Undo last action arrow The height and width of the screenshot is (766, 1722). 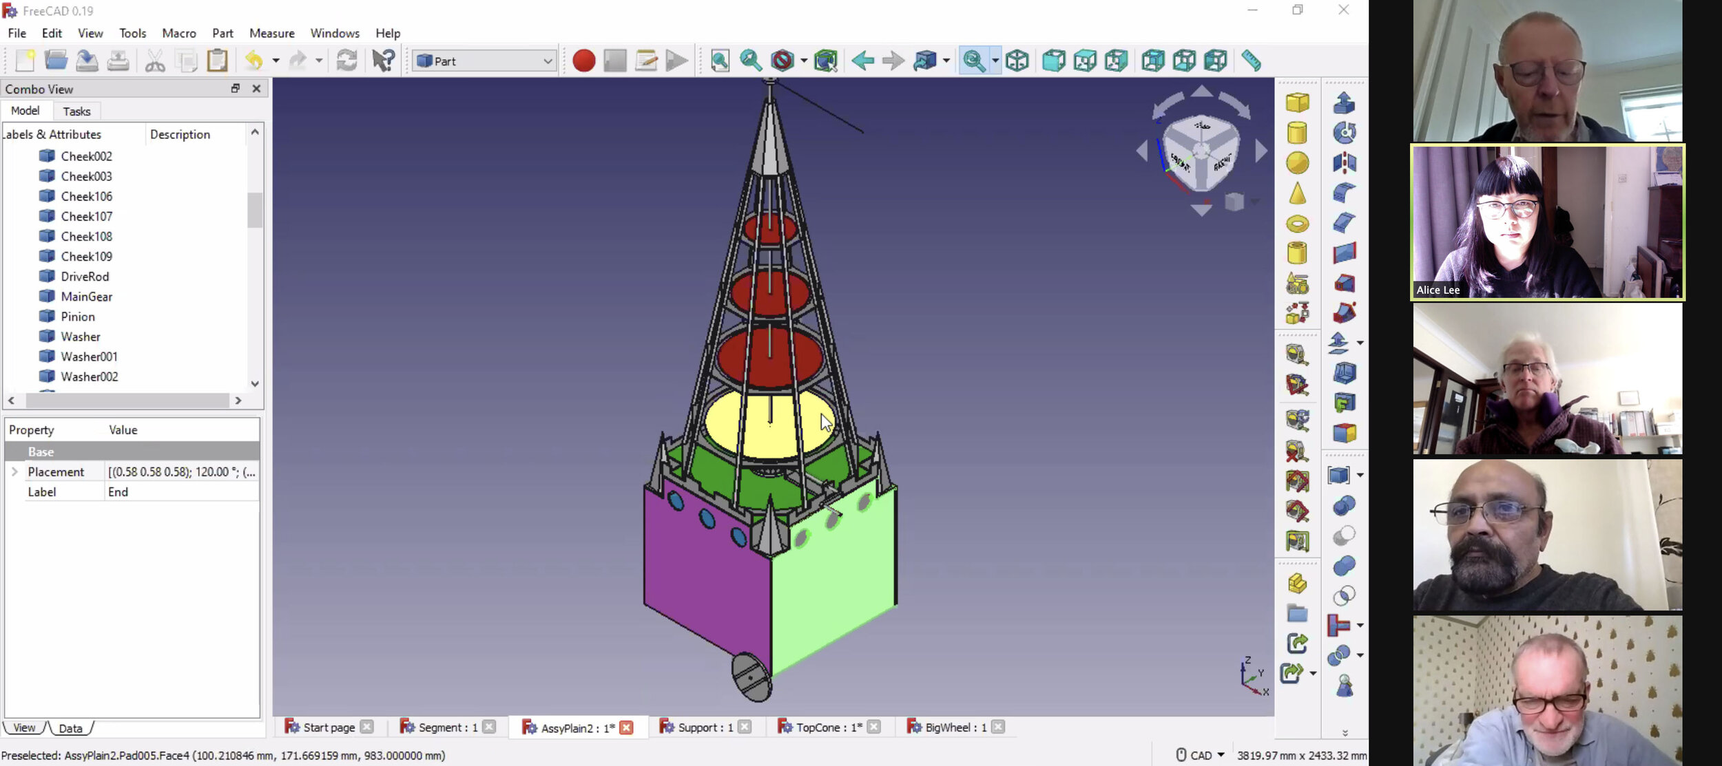click(254, 61)
